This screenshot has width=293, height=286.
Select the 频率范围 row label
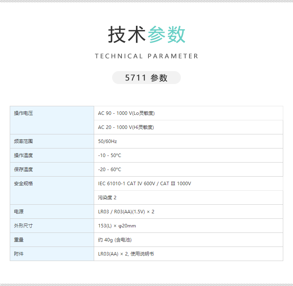tap(52, 141)
